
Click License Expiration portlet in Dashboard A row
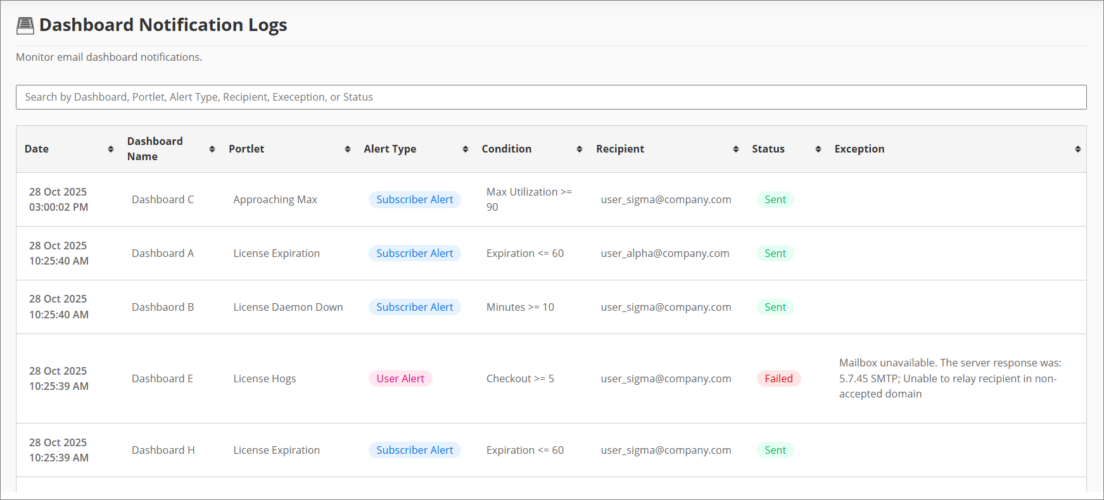point(276,253)
